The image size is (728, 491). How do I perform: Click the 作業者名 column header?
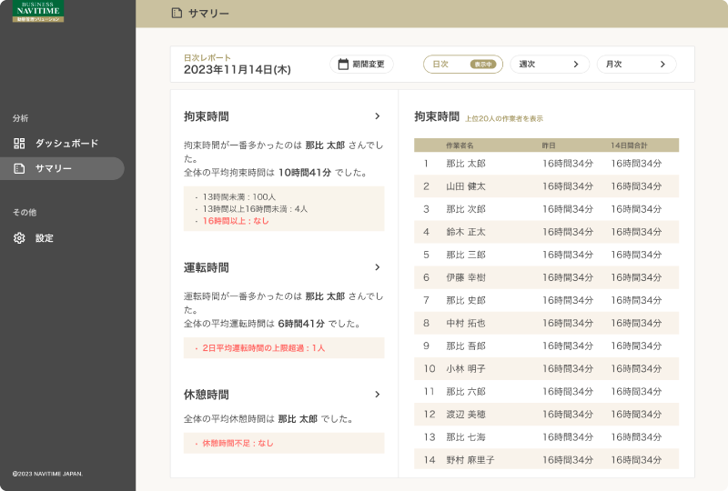(x=460, y=145)
